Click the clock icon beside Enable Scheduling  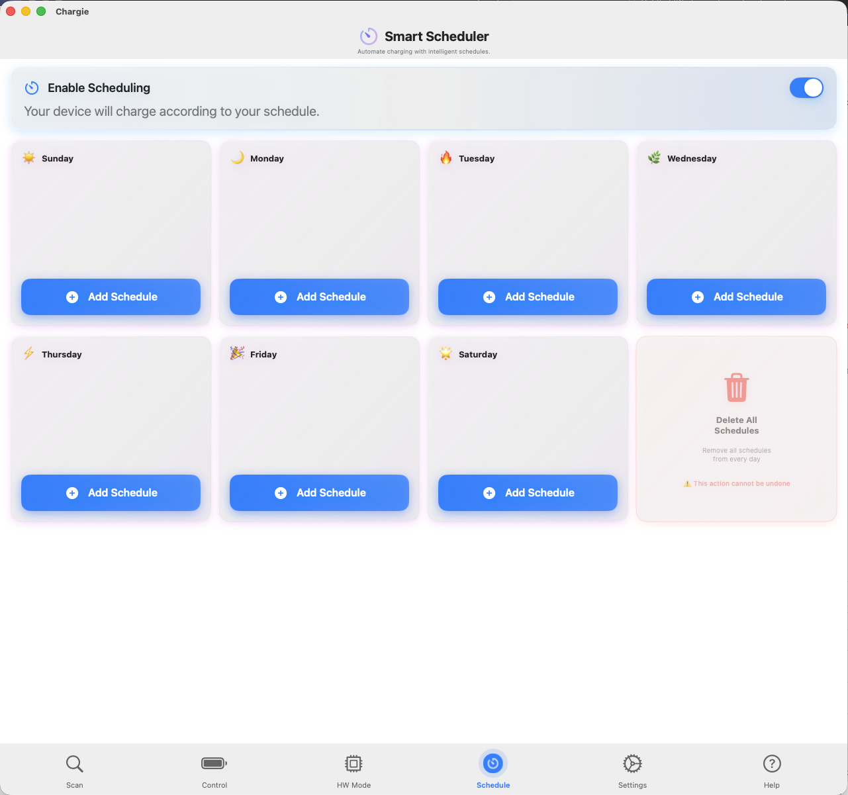(32, 87)
